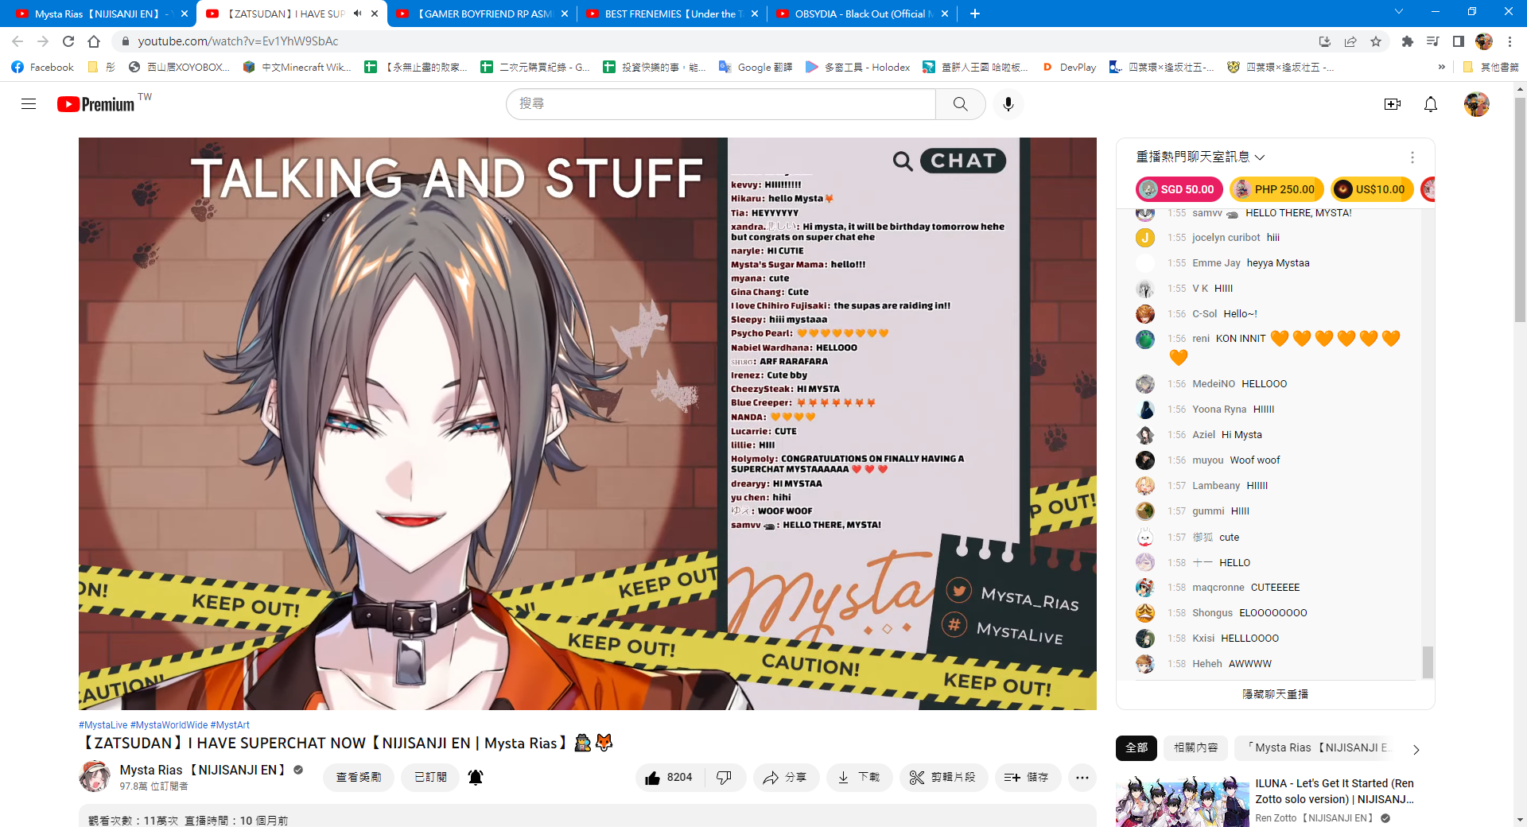1527x827 pixels.
Task: Mute the ZATSUDAN tab audio icon
Action: (357, 14)
